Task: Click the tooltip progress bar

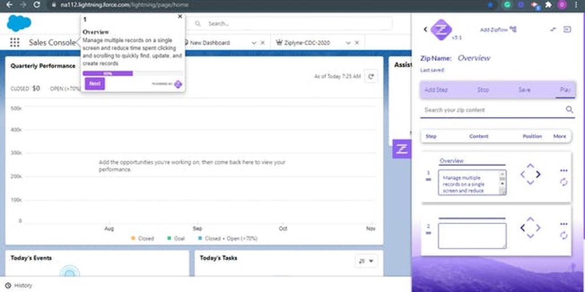Action: coord(133,74)
